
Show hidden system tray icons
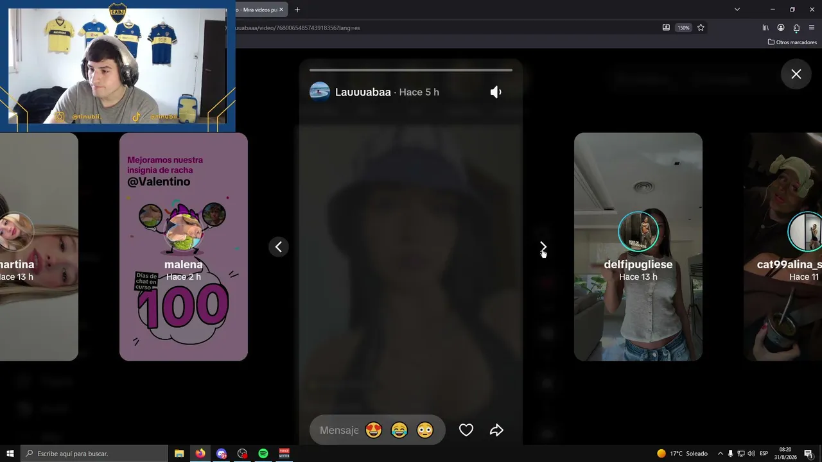point(720,454)
